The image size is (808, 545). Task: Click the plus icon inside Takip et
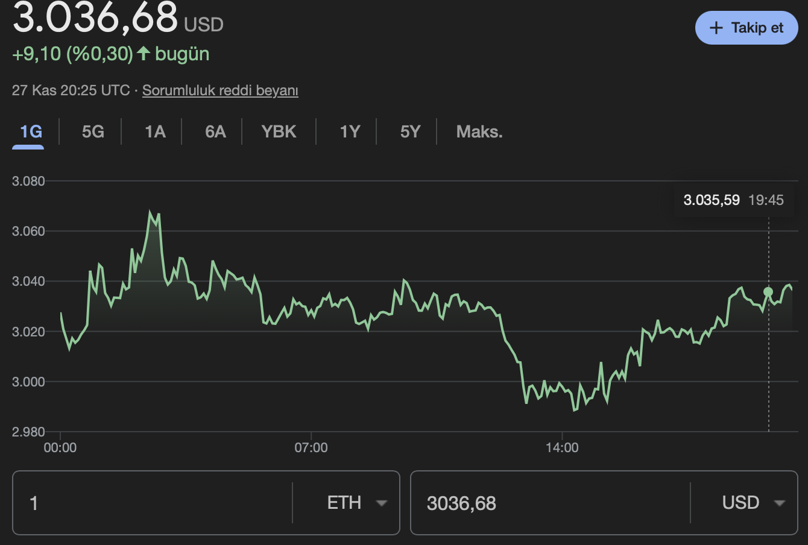tap(716, 28)
